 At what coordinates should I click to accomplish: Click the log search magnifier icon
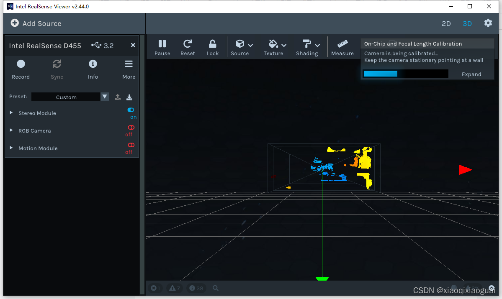(216, 288)
